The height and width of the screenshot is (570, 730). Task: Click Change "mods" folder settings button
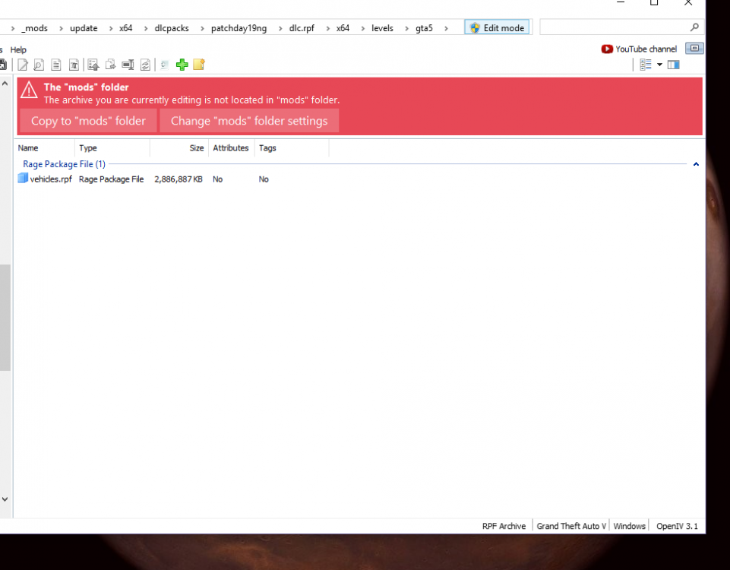tap(249, 121)
